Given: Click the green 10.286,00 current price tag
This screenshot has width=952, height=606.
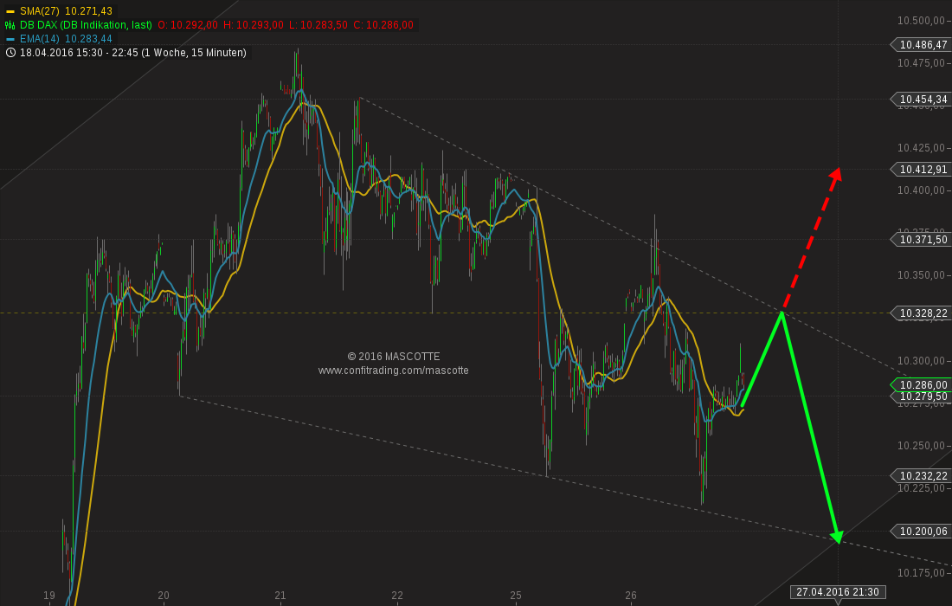Looking at the screenshot, I should pyautogui.click(x=920, y=385).
